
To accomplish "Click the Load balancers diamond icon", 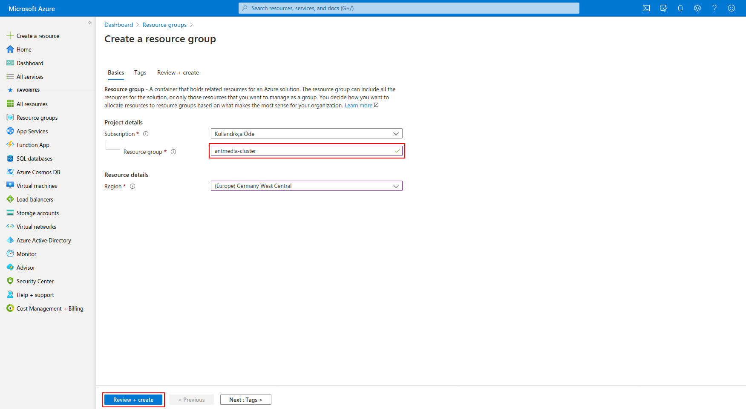I will [x=10, y=199].
